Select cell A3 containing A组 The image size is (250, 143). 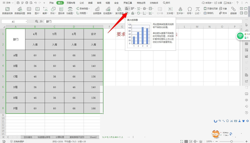click(15, 55)
